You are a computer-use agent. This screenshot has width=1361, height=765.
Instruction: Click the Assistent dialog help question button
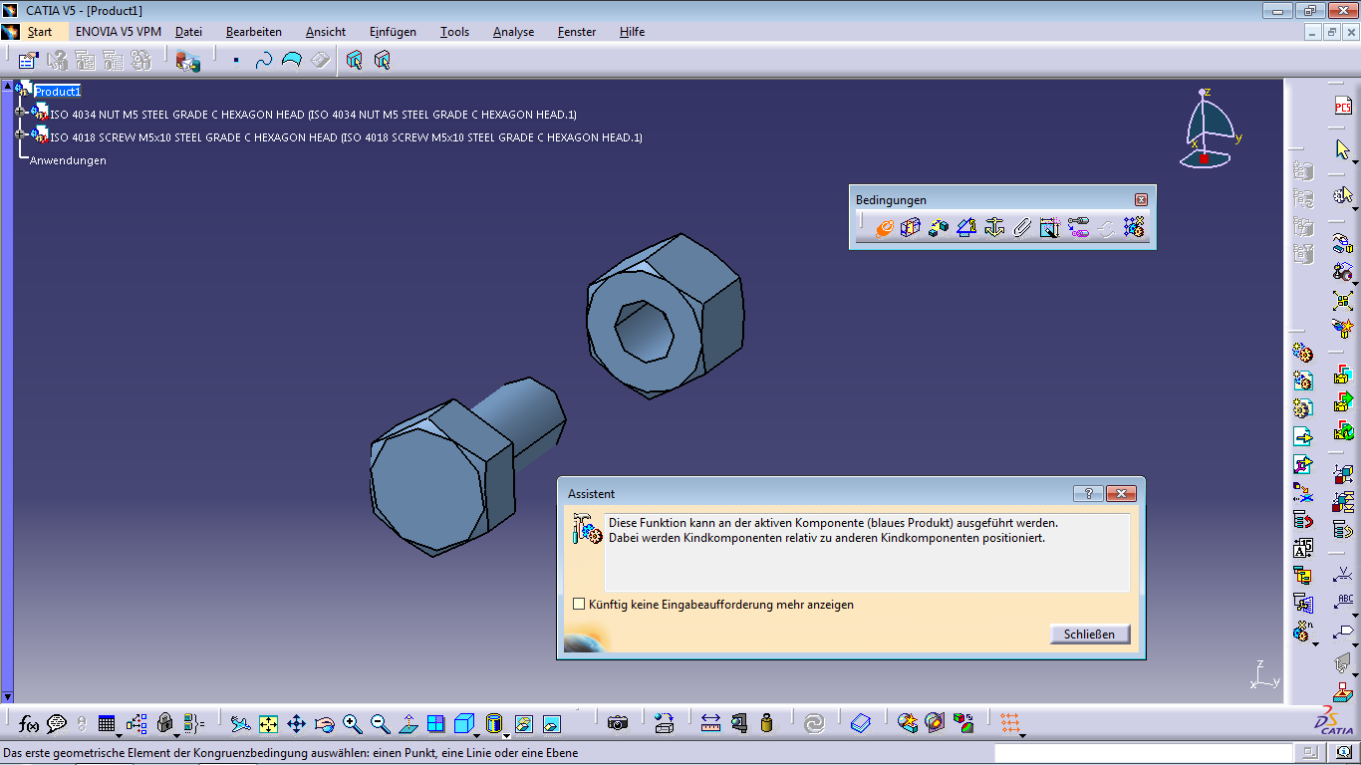tap(1087, 493)
